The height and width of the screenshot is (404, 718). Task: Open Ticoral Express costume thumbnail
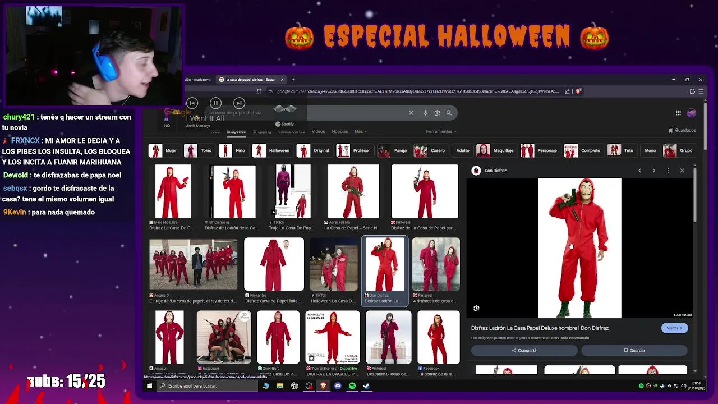pos(333,337)
